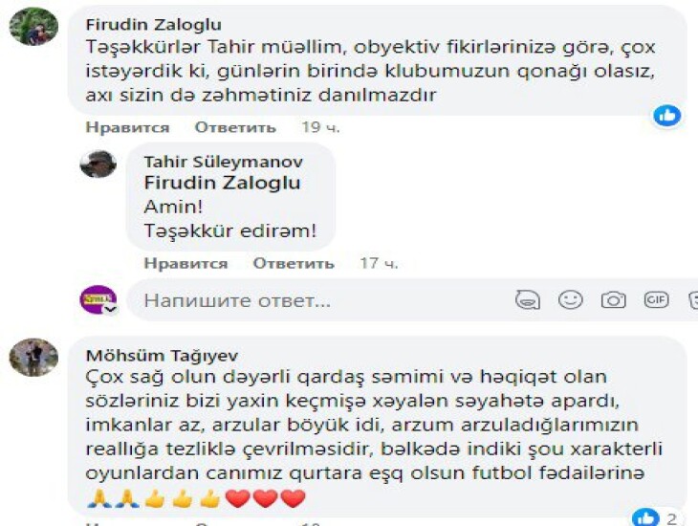Image resolution: width=698 pixels, height=526 pixels.
Task: Open Möhsüm Tağıyev's profile picture
Action: point(33,358)
